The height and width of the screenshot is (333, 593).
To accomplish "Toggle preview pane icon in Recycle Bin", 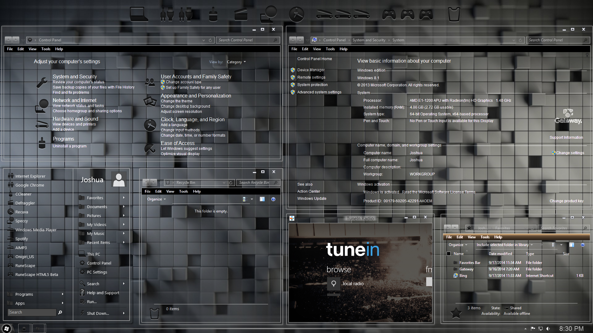I will tap(262, 199).
